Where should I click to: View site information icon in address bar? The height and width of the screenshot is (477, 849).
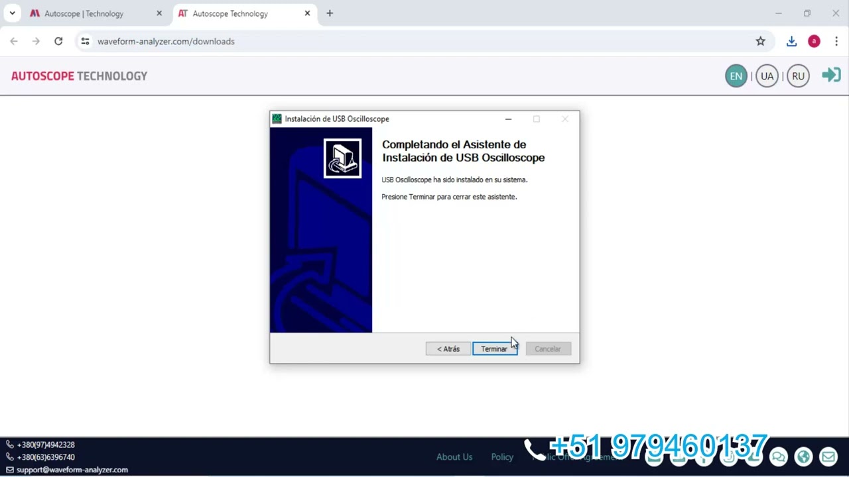(85, 41)
